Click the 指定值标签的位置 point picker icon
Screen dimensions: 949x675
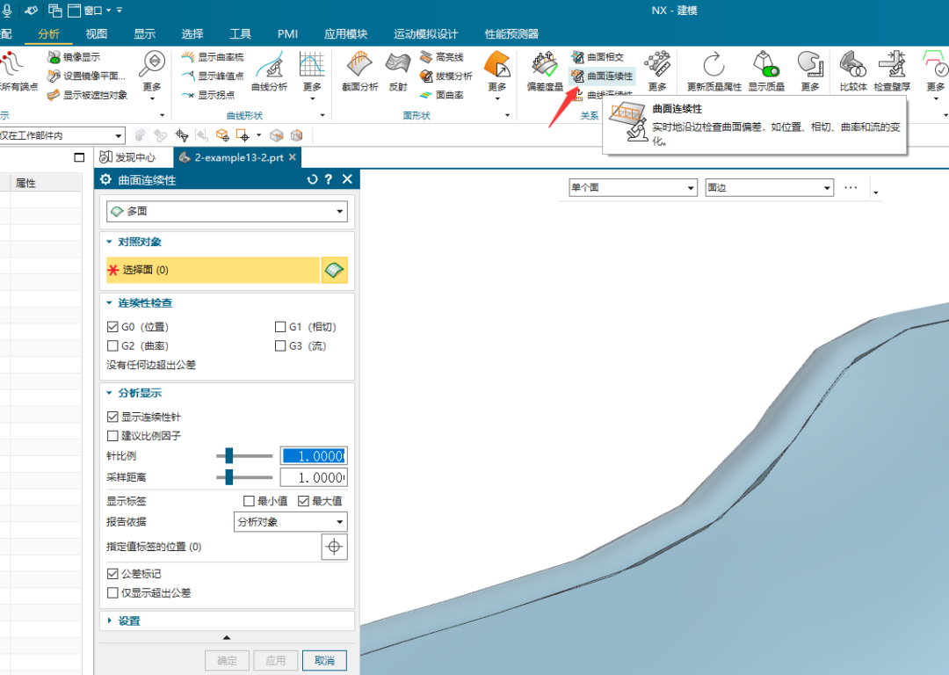[x=334, y=547]
